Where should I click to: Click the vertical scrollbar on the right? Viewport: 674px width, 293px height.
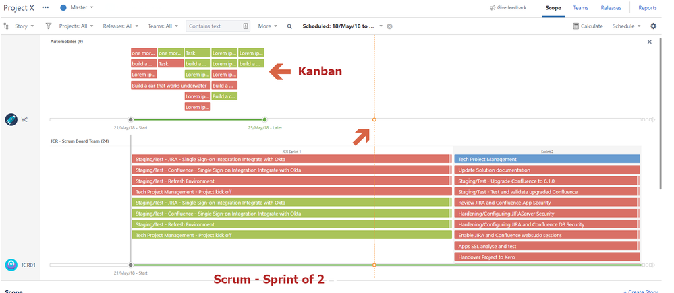(661, 114)
